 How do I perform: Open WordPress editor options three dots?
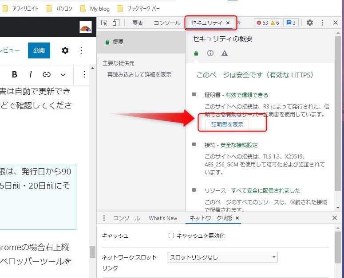pyautogui.click(x=81, y=50)
